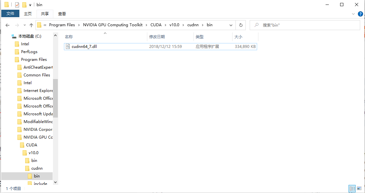Click v10.0 breadcrumb in address bar
The height and width of the screenshot is (193, 365).
point(174,25)
